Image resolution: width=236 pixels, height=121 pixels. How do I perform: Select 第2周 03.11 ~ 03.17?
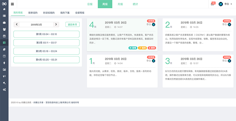(46, 43)
